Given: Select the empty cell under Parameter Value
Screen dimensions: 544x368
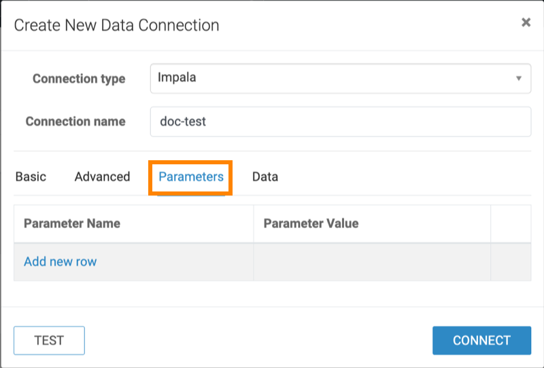Looking at the screenshot, I should [x=372, y=262].
